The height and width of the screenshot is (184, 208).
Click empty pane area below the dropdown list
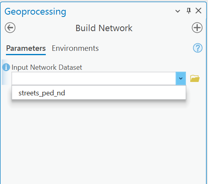(x=103, y=139)
